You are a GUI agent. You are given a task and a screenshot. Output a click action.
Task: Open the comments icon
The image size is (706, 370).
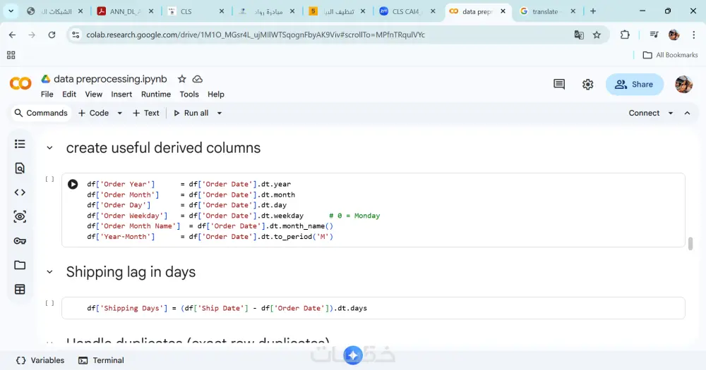[x=559, y=84]
